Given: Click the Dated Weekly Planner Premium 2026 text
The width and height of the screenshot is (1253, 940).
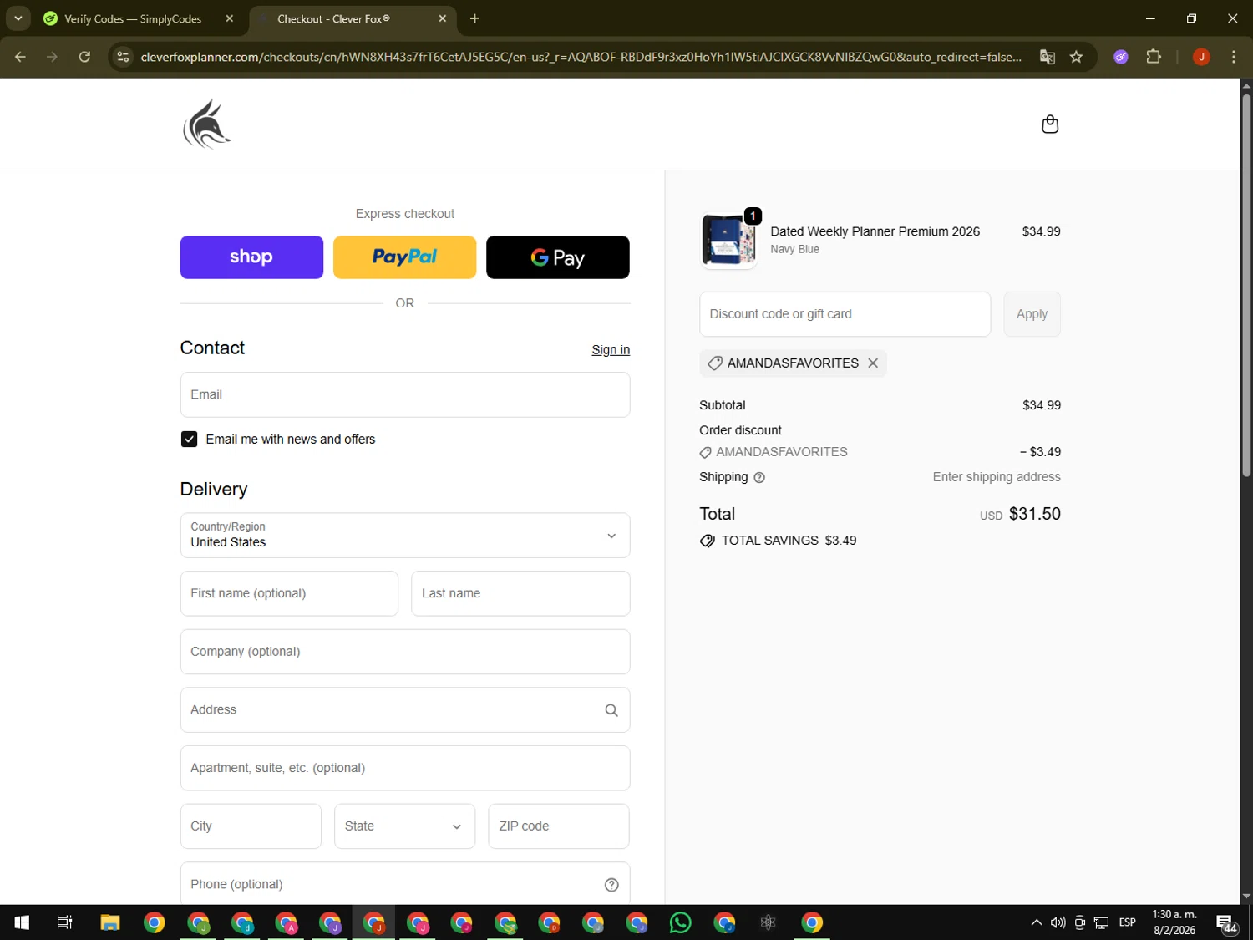Looking at the screenshot, I should point(875,231).
